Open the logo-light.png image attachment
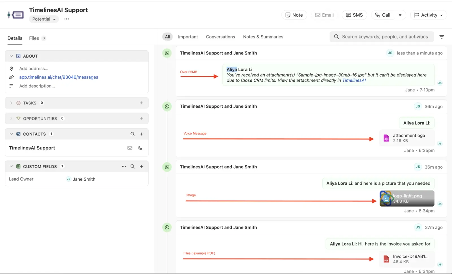The image size is (452, 274). point(407,198)
